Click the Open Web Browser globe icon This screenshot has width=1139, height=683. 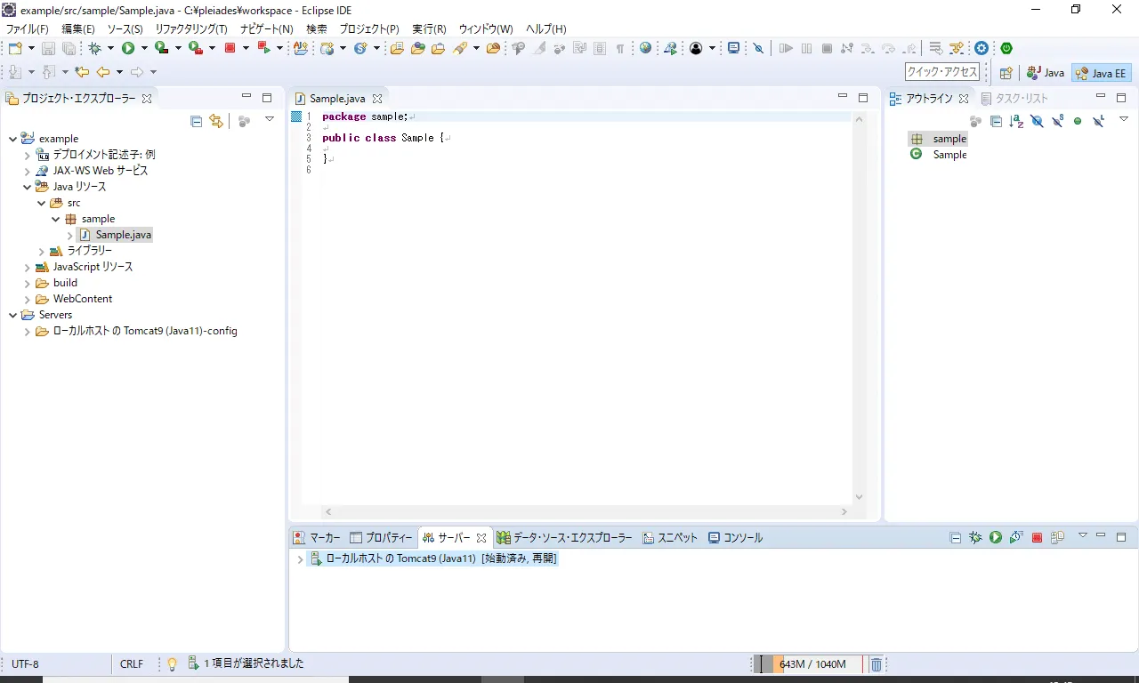coord(645,48)
